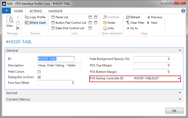Open the Panel List
This screenshot has height=118, width=188.
60,17
